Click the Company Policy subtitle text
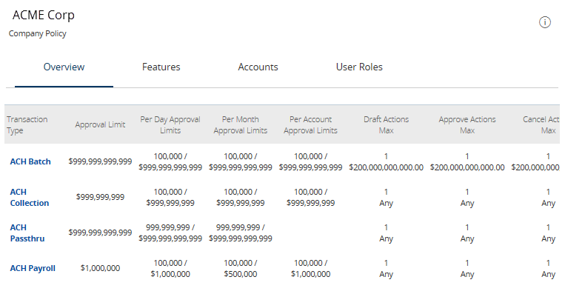565x294 pixels. tap(38, 33)
